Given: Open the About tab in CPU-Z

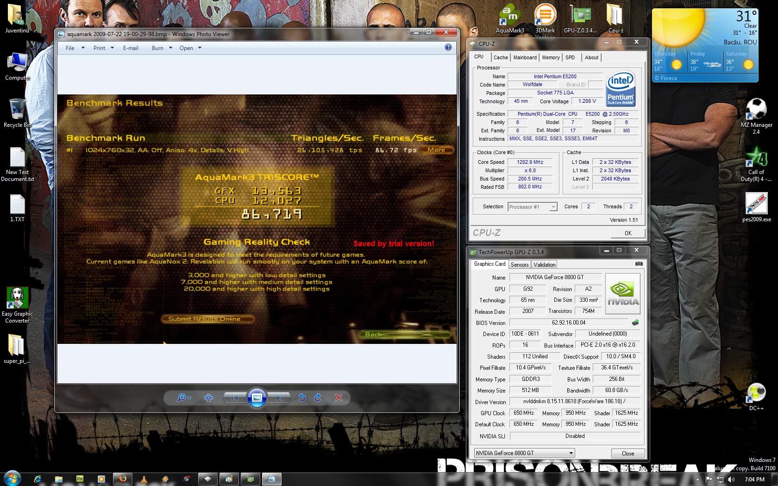Looking at the screenshot, I should 591,57.
